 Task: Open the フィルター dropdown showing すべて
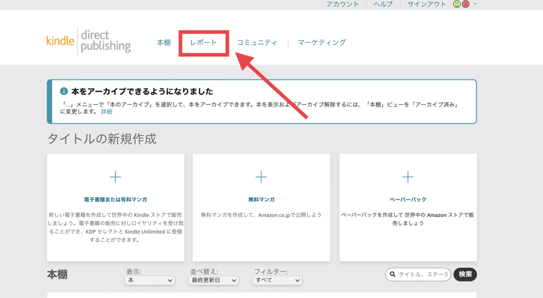click(x=277, y=280)
